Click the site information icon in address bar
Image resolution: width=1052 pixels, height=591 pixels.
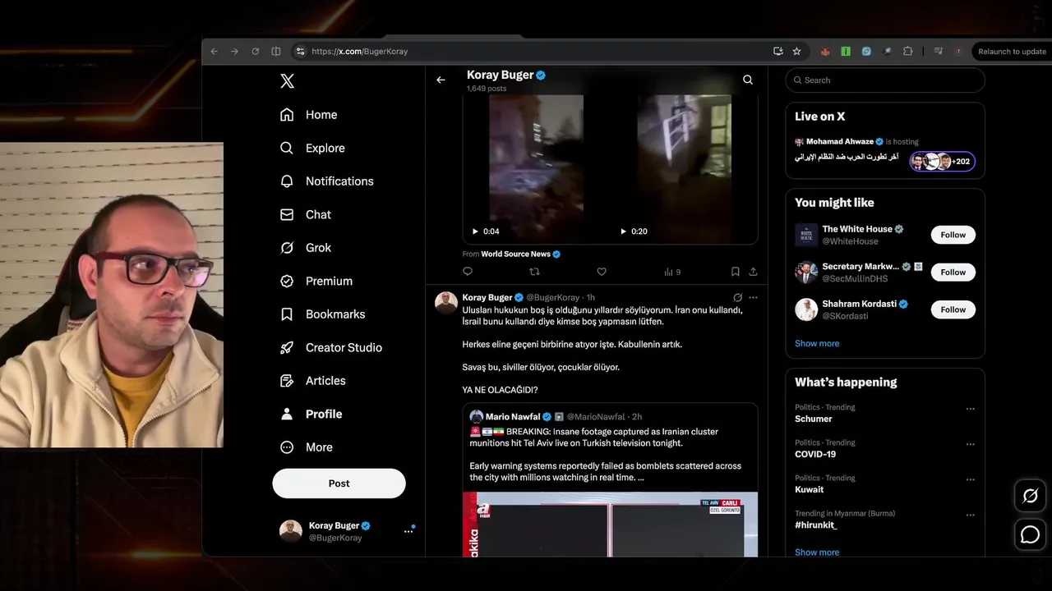pyautogui.click(x=301, y=51)
